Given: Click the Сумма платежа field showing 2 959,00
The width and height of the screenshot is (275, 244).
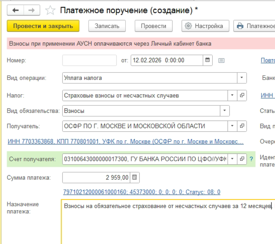Looking at the screenshot, I should point(96,178).
